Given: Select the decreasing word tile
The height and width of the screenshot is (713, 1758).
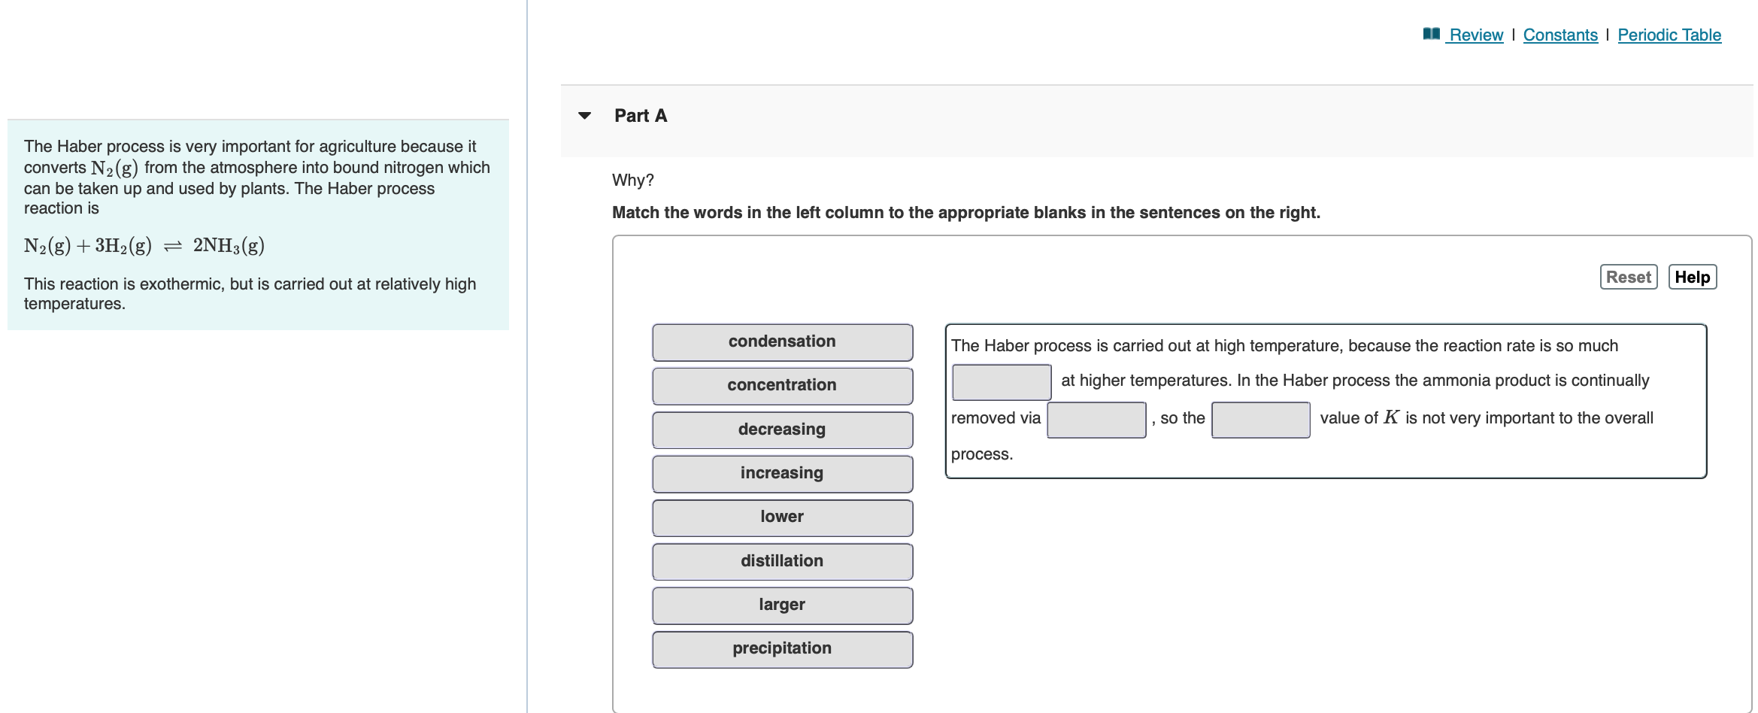Looking at the screenshot, I should [783, 430].
